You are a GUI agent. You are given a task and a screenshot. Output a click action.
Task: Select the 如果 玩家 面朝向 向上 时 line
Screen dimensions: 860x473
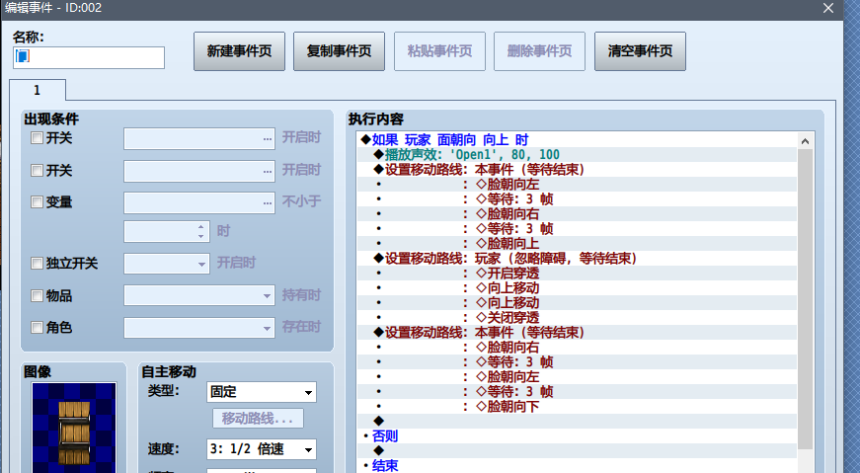coord(577,140)
